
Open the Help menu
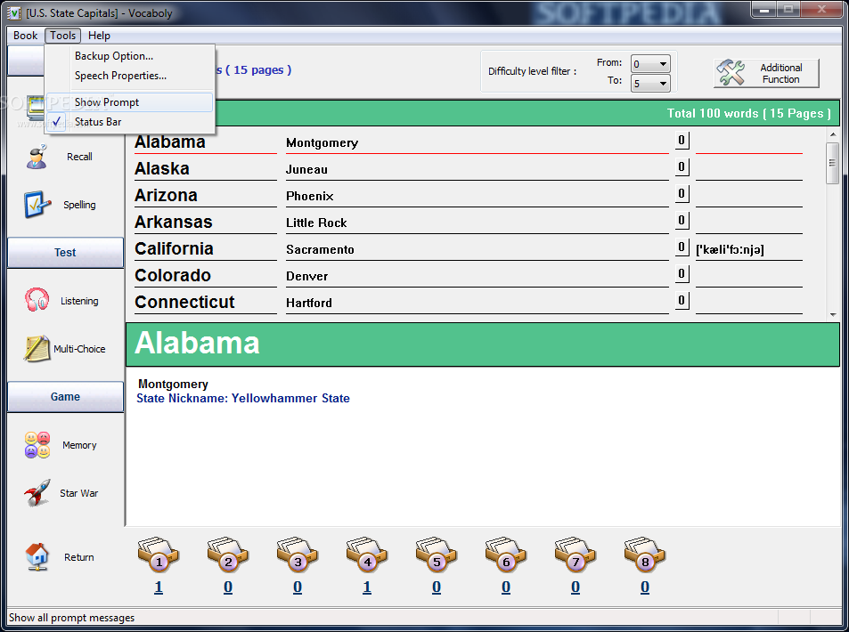(99, 36)
